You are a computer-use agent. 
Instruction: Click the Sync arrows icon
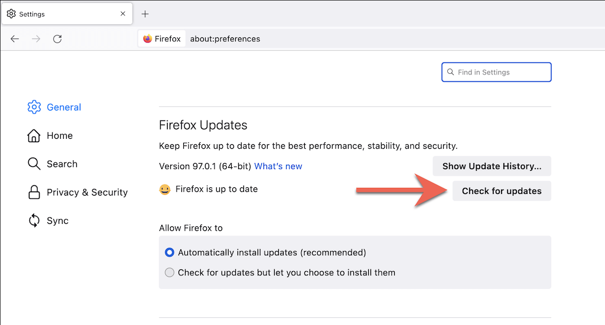click(x=34, y=220)
